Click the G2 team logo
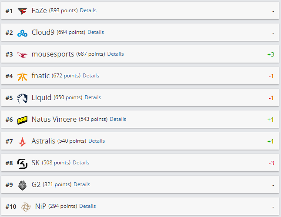281x217 pixels. [x=23, y=185]
